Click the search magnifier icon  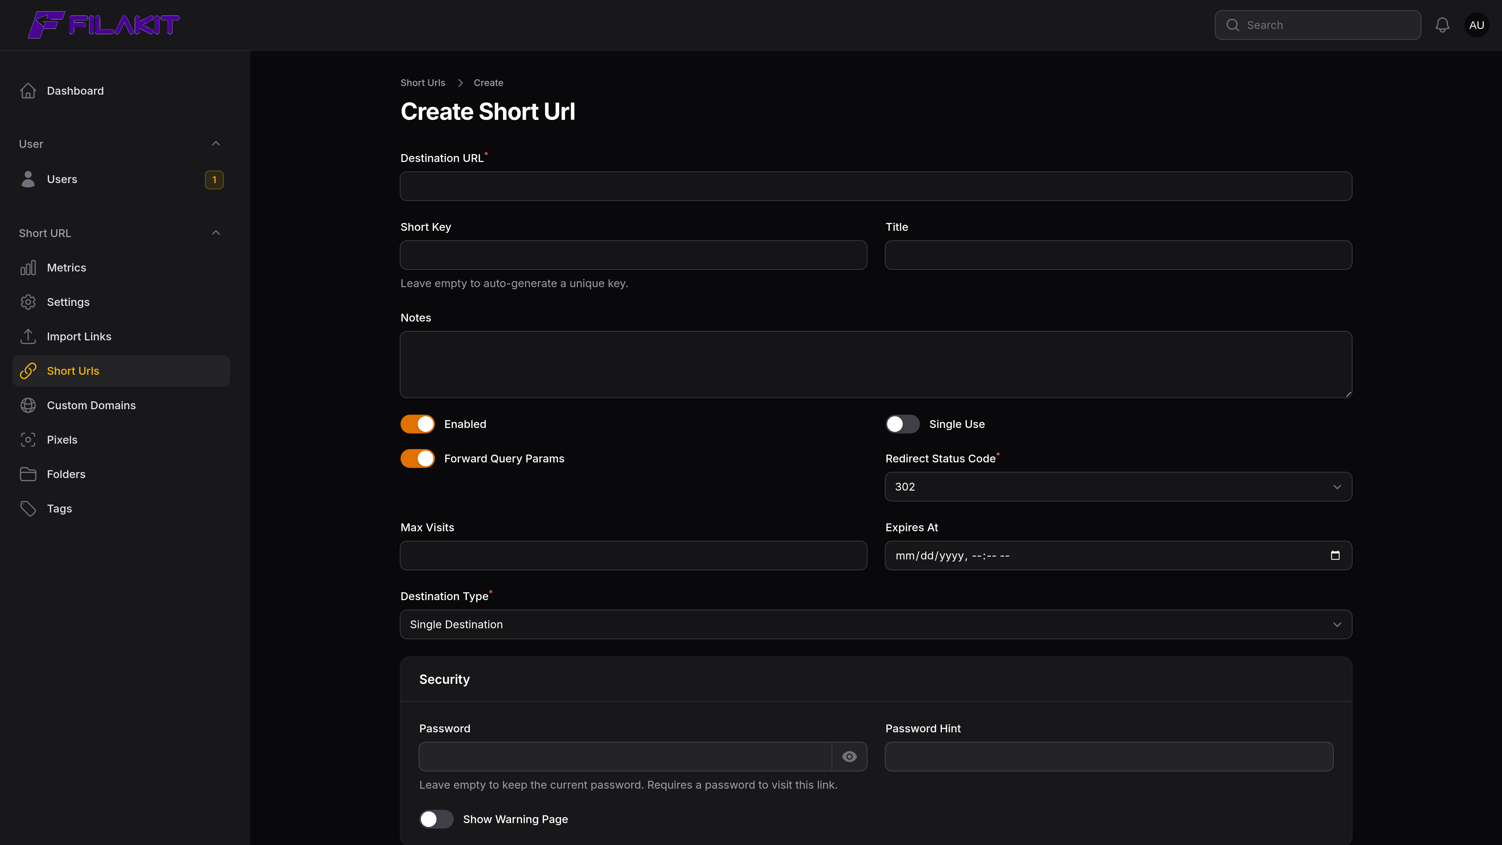(1232, 25)
